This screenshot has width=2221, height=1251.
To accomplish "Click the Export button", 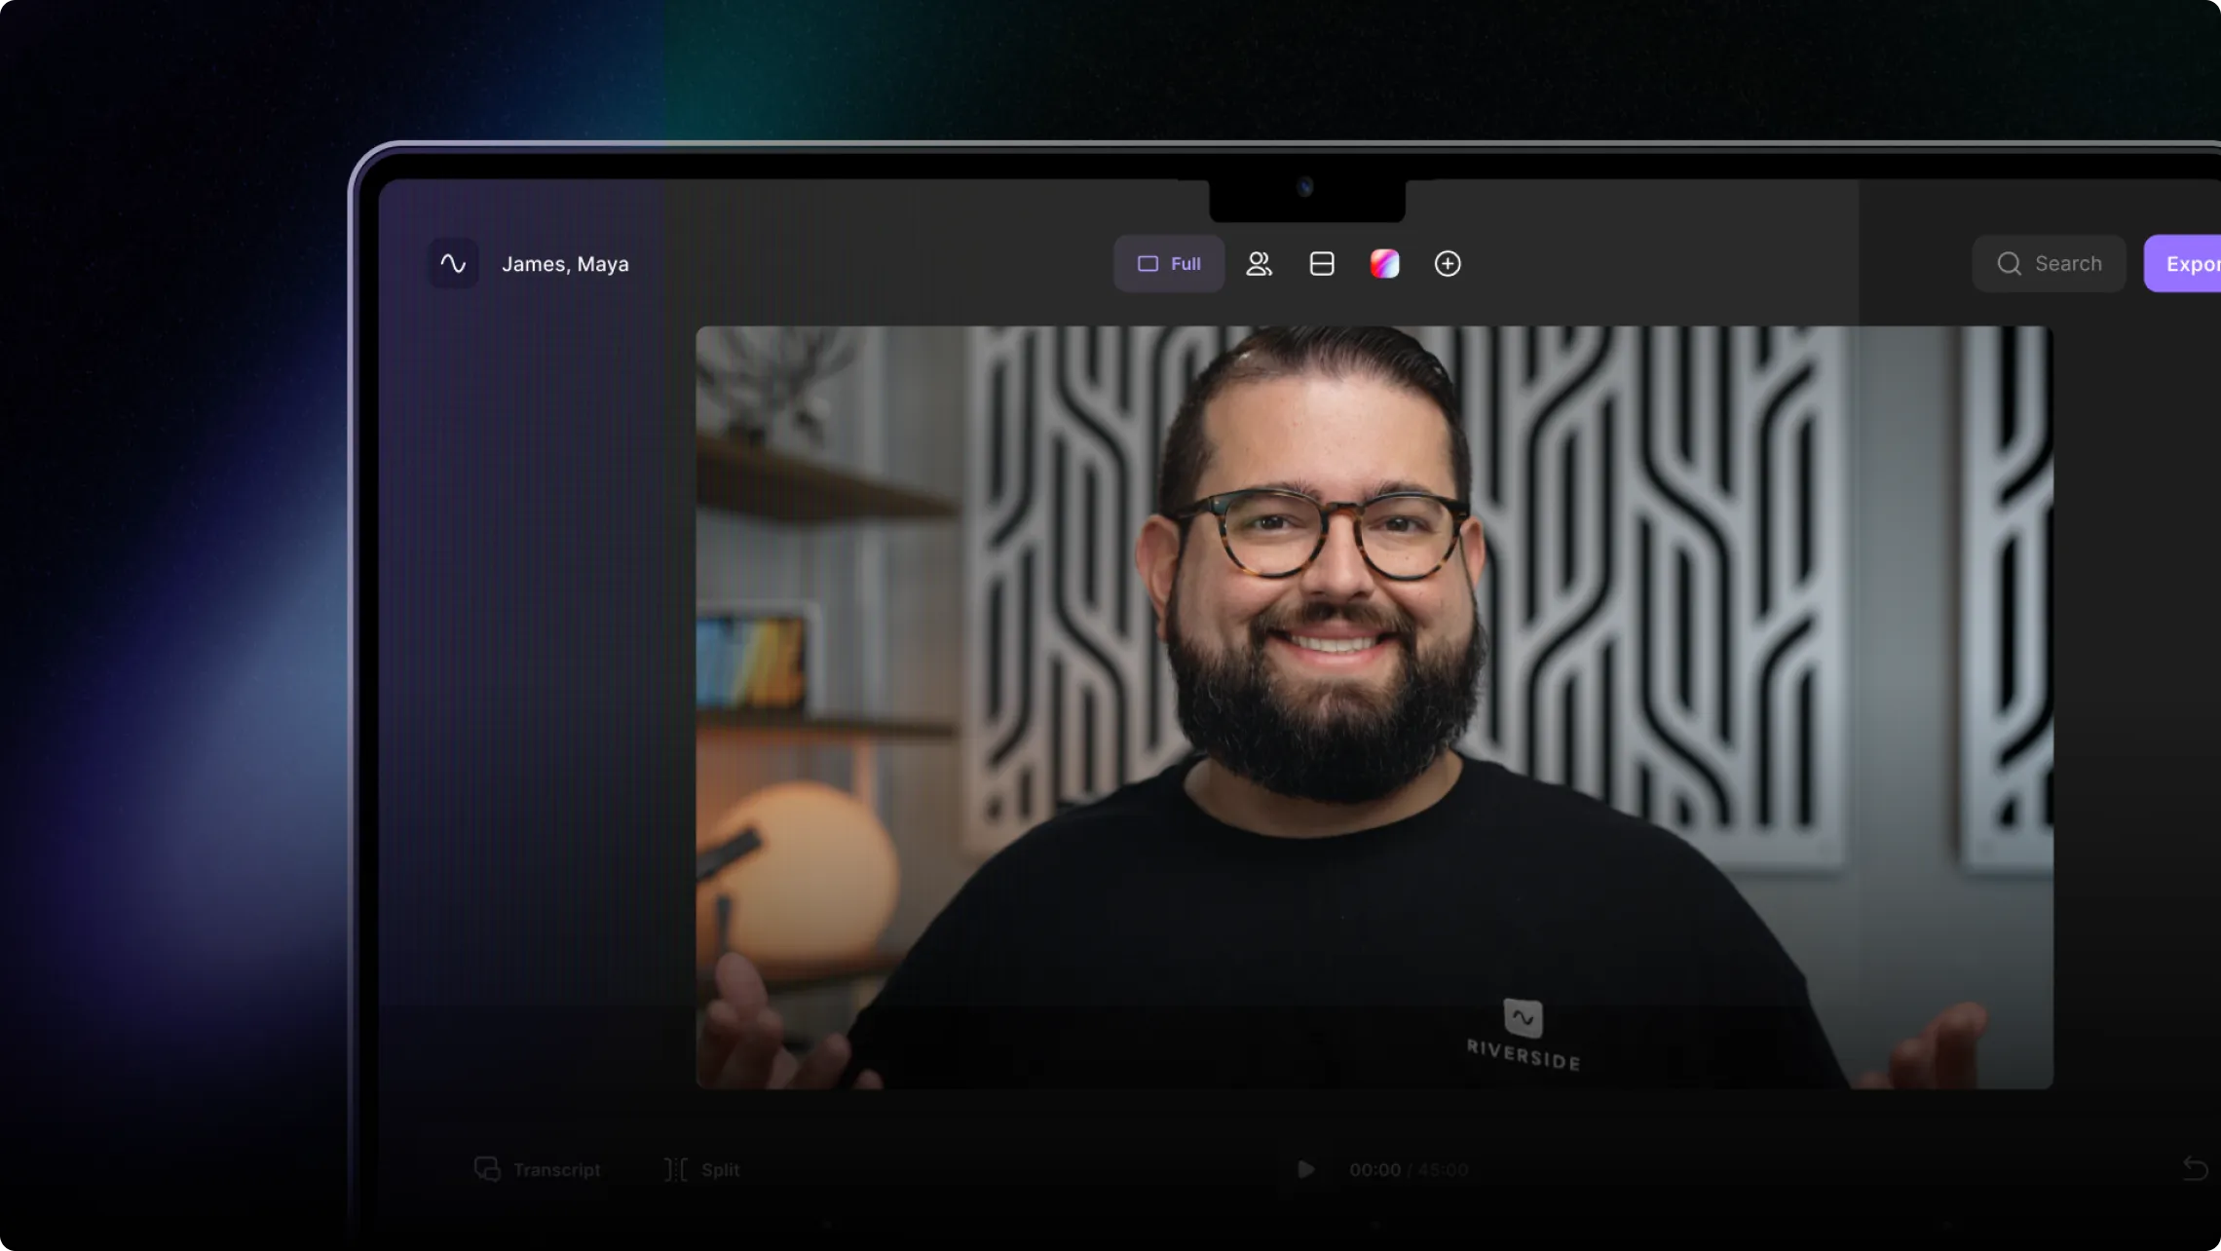I will point(2183,263).
